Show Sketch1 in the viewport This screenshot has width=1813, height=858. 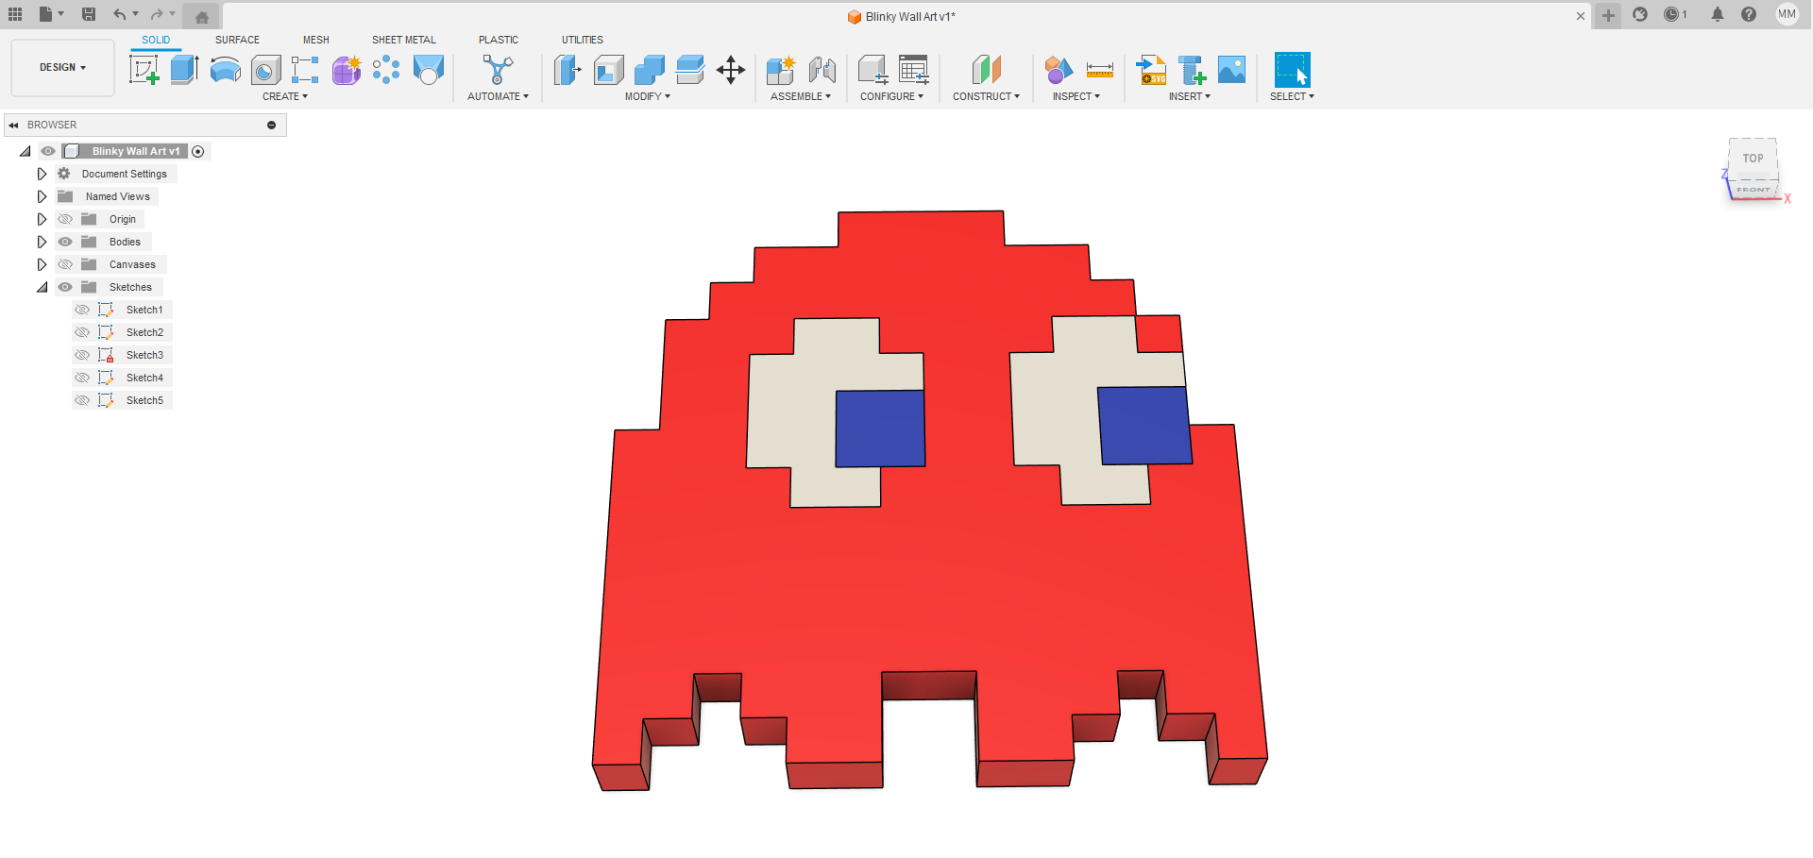click(x=82, y=310)
